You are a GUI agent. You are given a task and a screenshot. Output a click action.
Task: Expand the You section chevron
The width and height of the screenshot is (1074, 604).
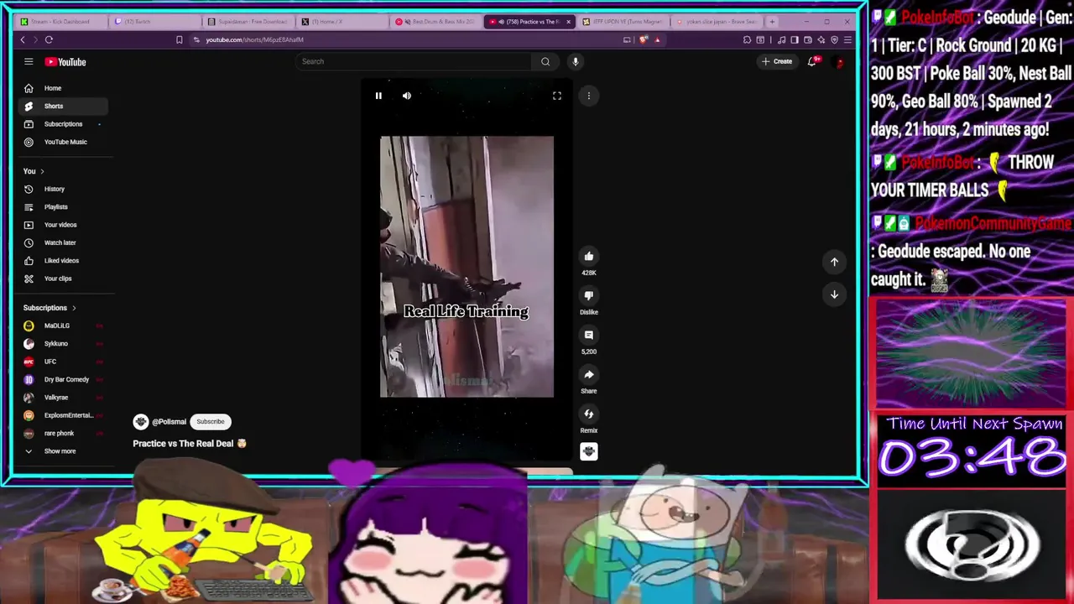tap(42, 171)
